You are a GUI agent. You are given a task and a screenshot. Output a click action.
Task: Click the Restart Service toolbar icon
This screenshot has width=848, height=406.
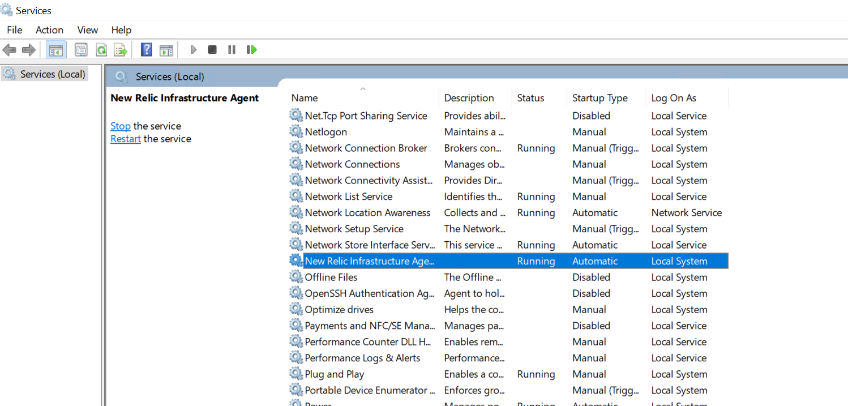click(252, 50)
